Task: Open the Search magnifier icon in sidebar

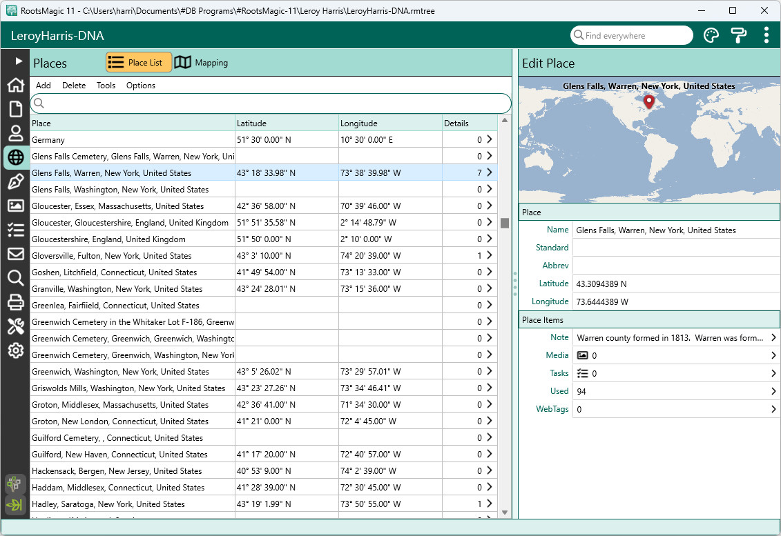Action: [15, 278]
